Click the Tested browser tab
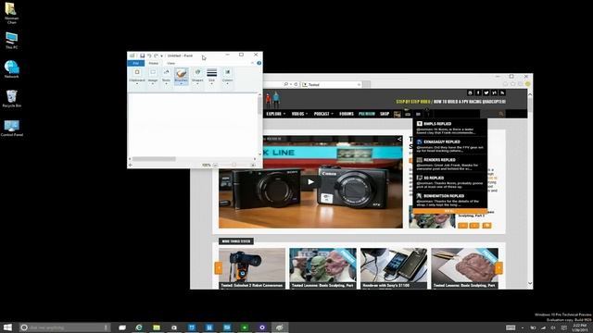Screen dimensions: 593x333 click(x=332, y=84)
